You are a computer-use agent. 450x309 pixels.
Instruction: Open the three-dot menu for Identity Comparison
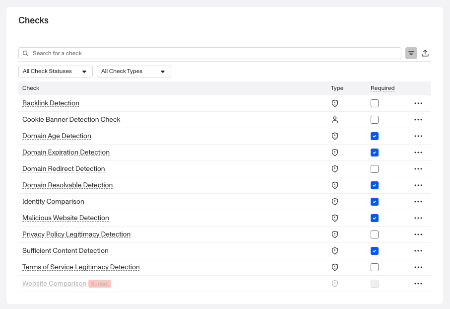418,202
